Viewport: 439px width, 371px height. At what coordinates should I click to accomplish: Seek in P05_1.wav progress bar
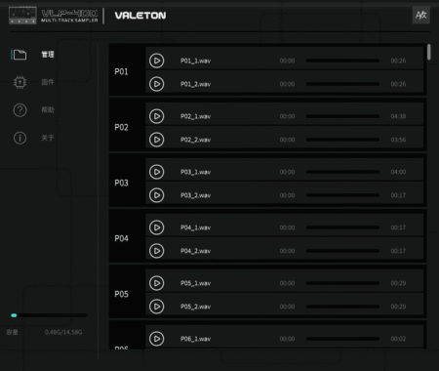342,283
